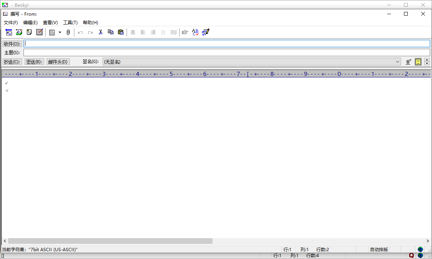Click the left align text icon

point(143,32)
